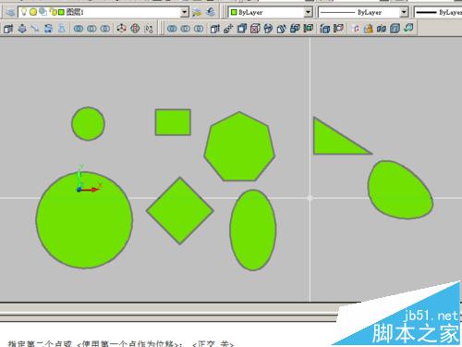This screenshot has height=347, width=462.
Task: Select the Copy Edges tool
Action: (x=325, y=29)
